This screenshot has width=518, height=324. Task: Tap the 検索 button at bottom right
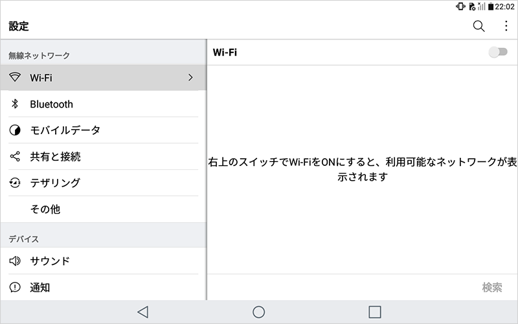(x=492, y=287)
